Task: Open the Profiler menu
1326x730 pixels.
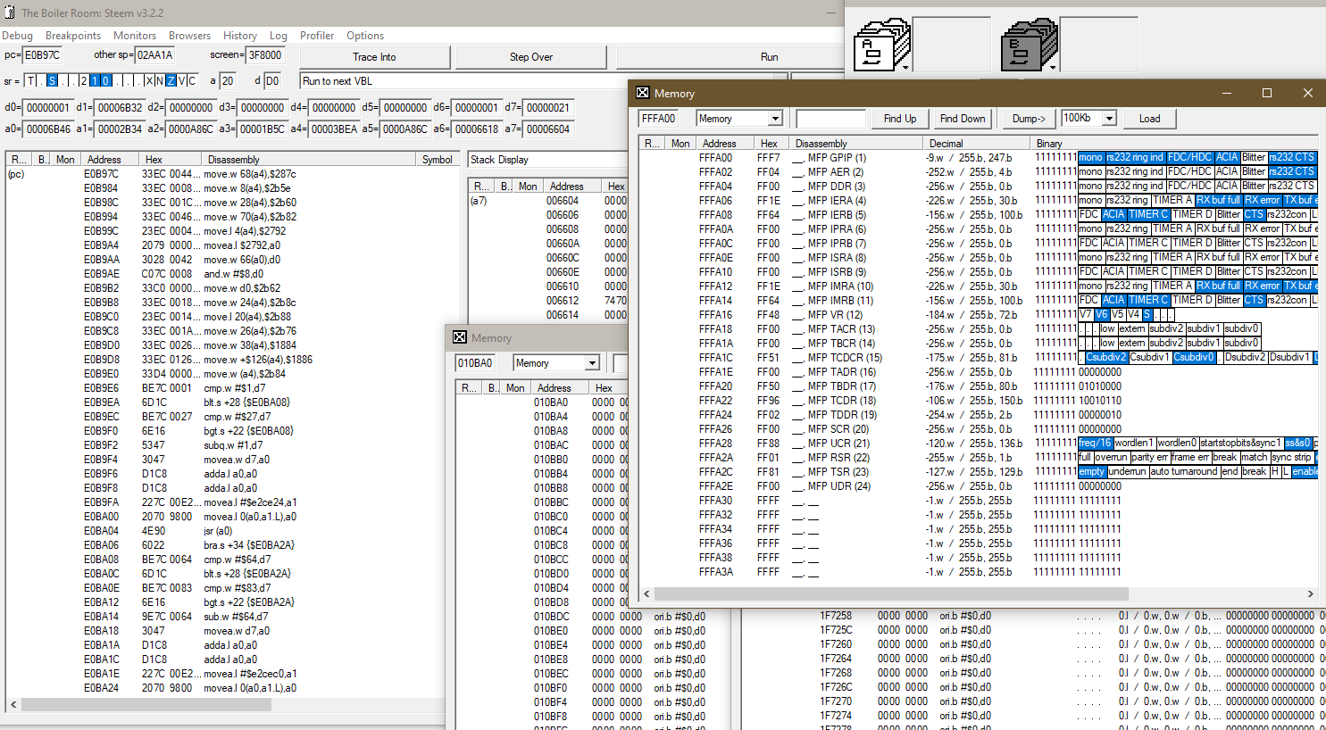Action: click(x=316, y=36)
